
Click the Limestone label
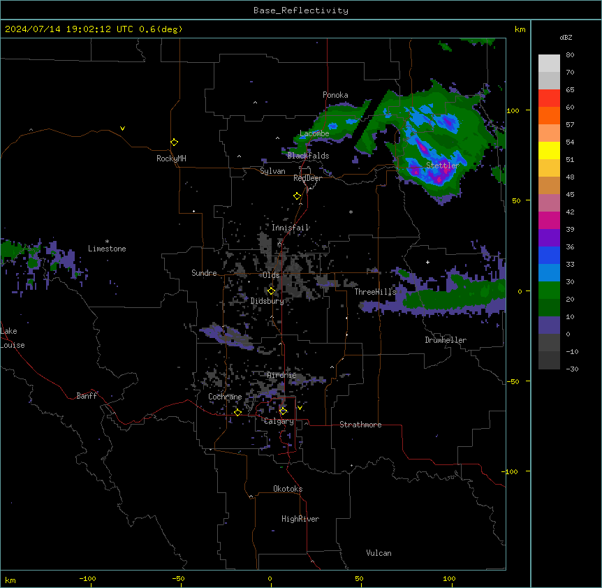pyautogui.click(x=107, y=249)
